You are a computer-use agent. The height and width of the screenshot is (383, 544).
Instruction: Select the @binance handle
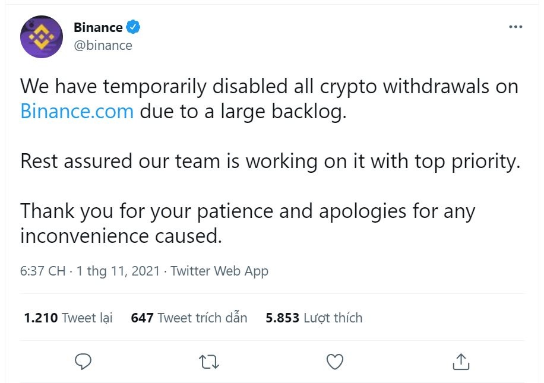coord(104,45)
